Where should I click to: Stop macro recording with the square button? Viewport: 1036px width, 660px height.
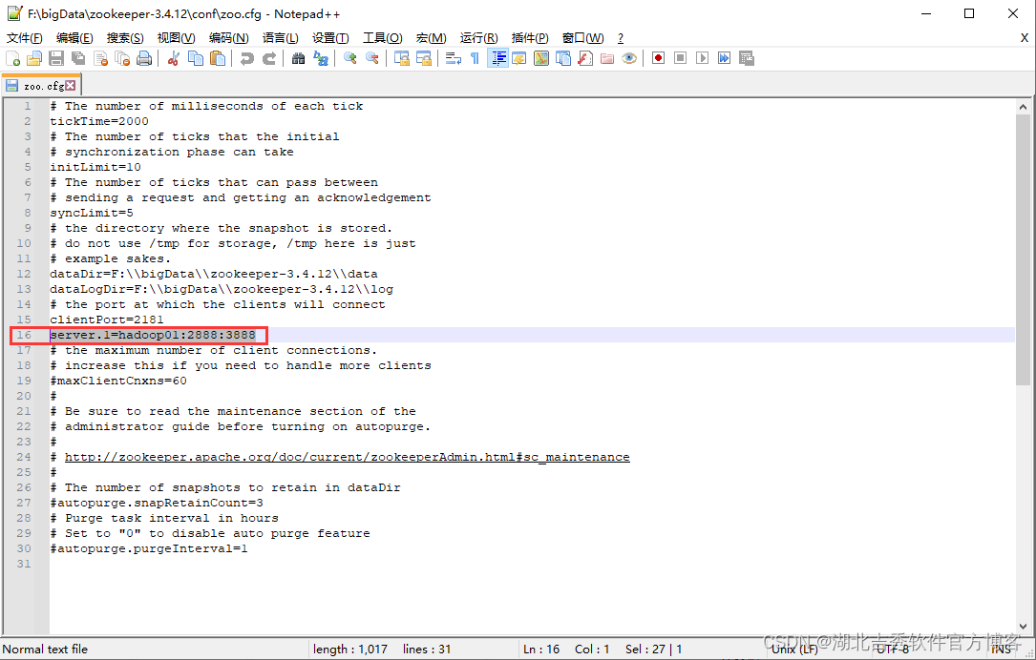click(x=680, y=59)
